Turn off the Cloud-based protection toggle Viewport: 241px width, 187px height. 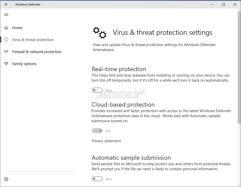tap(97, 131)
